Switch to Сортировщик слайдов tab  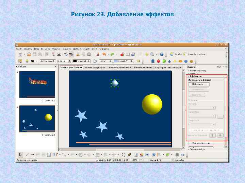click(168, 67)
